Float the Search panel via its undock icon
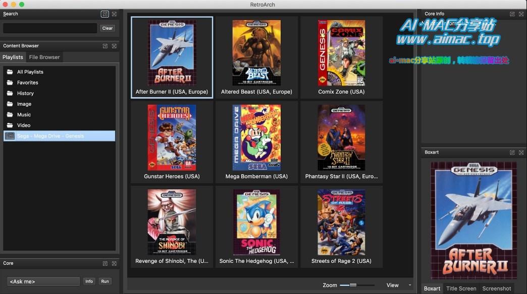Screen dimensions: 527x294 105,14
